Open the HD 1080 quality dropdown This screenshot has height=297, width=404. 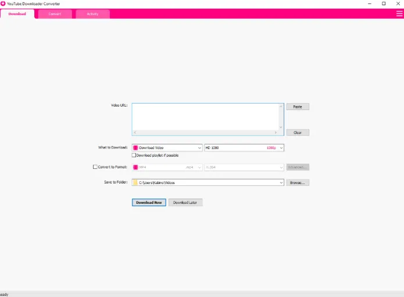pyautogui.click(x=244, y=147)
